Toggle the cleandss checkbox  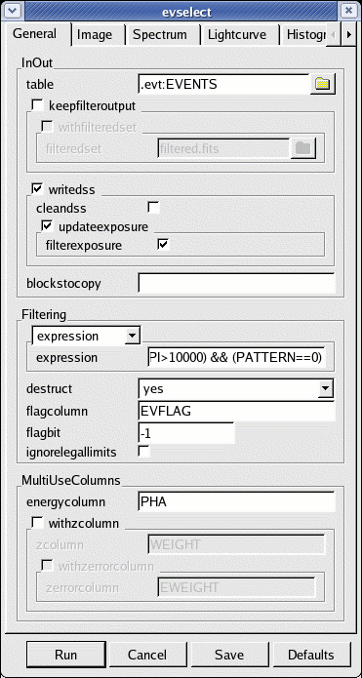(153, 208)
